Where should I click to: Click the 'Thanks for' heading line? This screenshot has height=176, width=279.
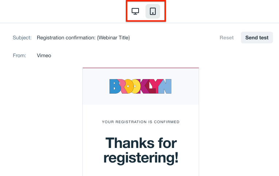pyautogui.click(x=140, y=143)
